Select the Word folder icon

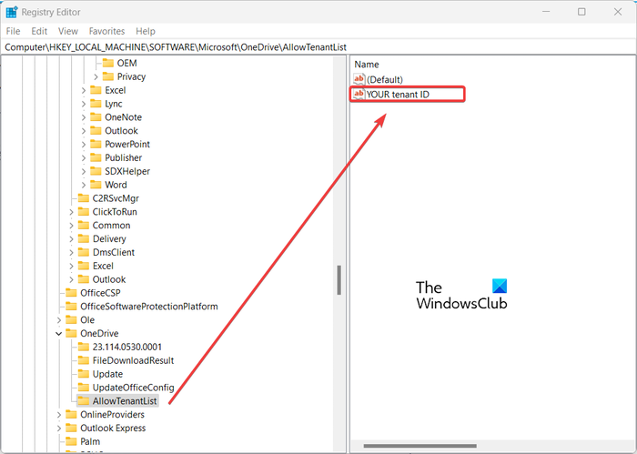[96, 185]
